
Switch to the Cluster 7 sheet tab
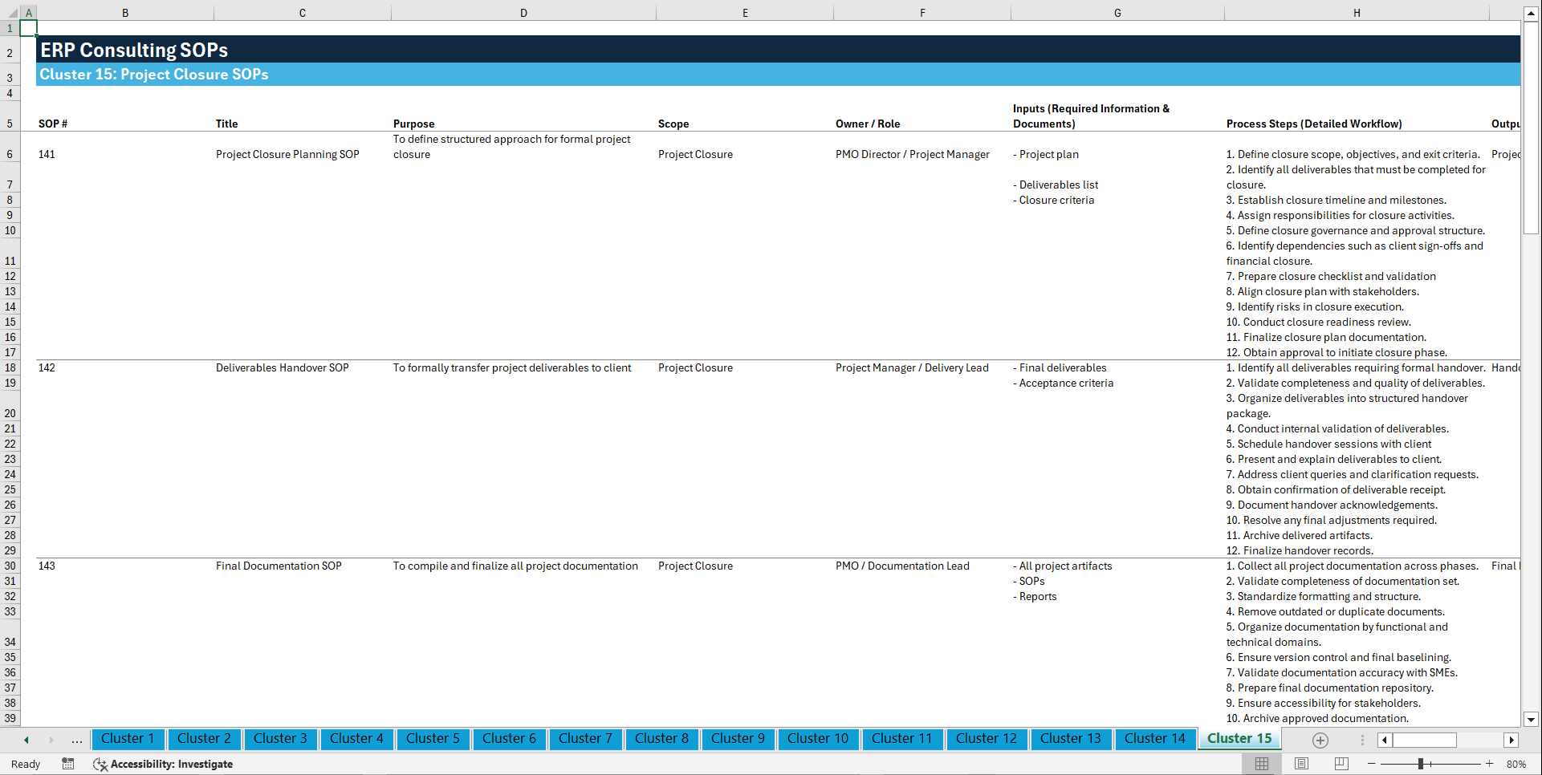click(585, 739)
